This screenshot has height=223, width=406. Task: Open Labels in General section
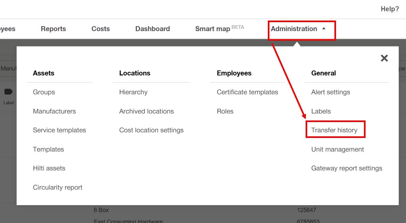click(x=321, y=111)
